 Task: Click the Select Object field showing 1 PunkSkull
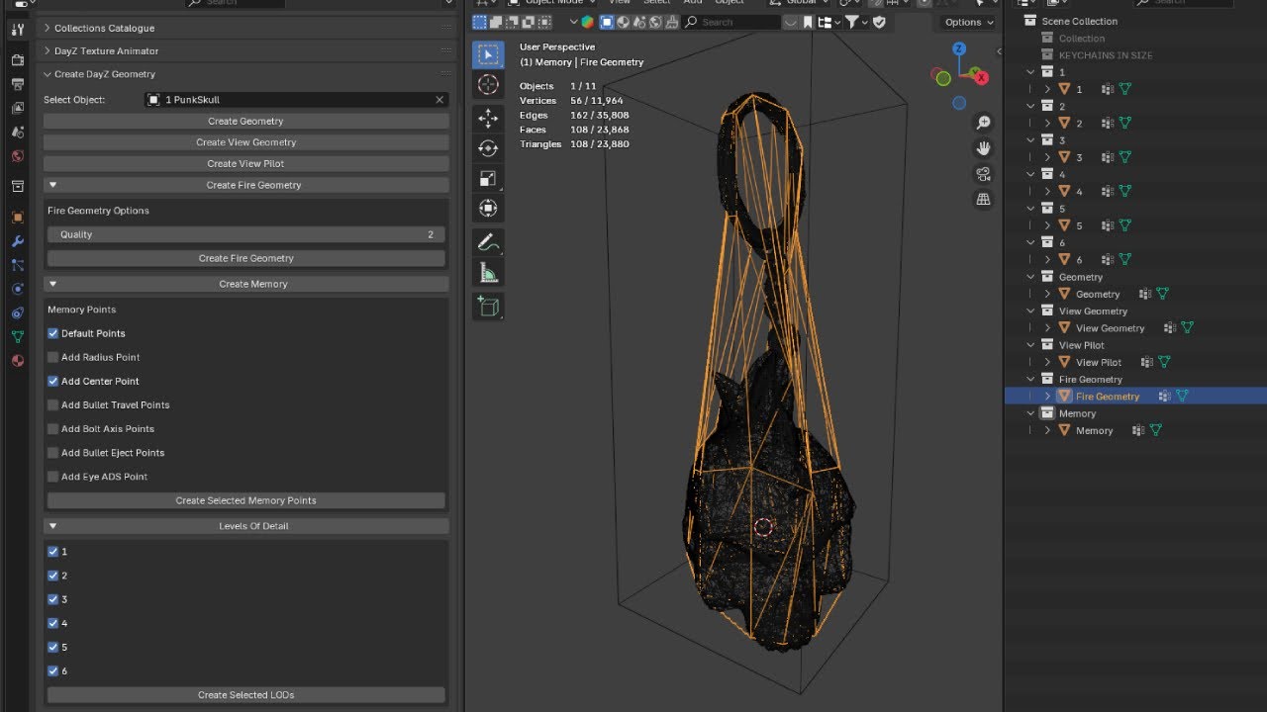[x=296, y=100]
